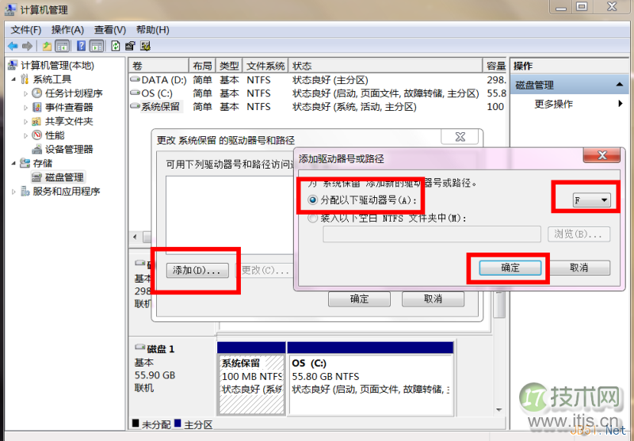Screen dimensions: 634x441
Task: Click the System Tools tree node icon
Action: 25,79
